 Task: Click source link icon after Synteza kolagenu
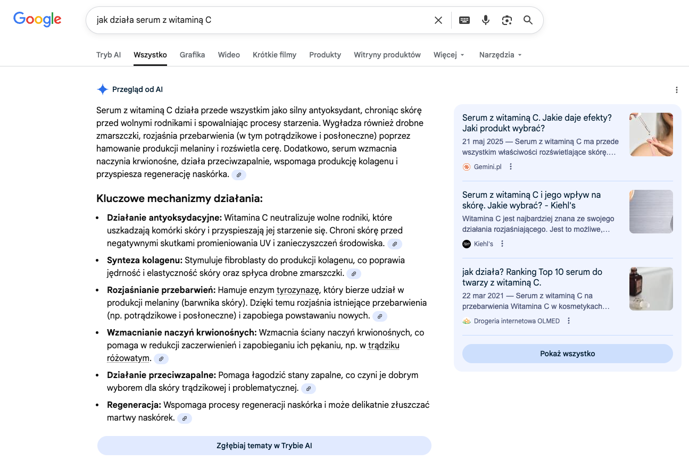tap(354, 274)
